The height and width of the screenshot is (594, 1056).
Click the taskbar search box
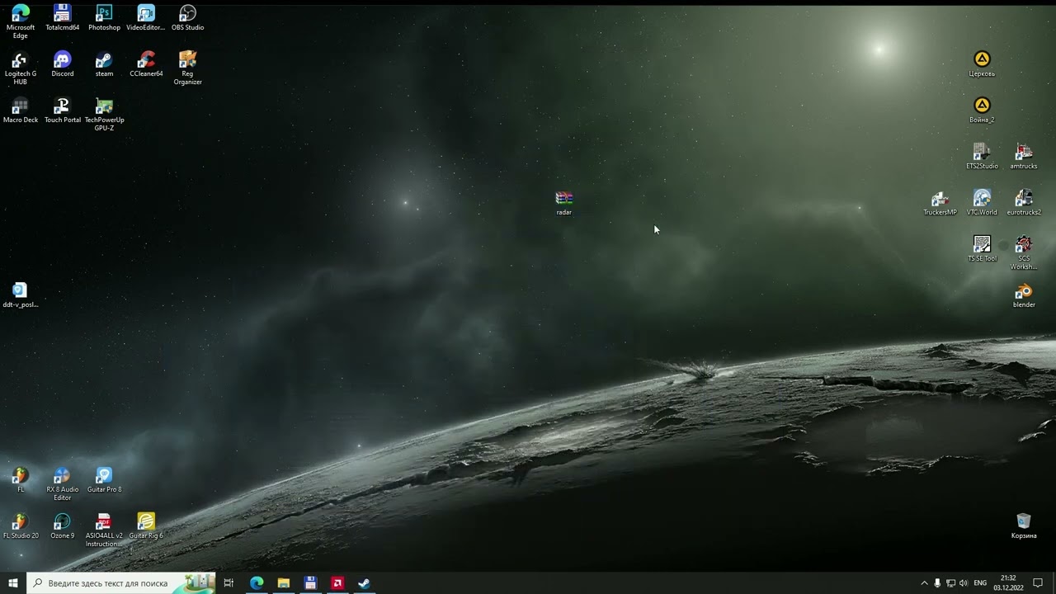[121, 583]
